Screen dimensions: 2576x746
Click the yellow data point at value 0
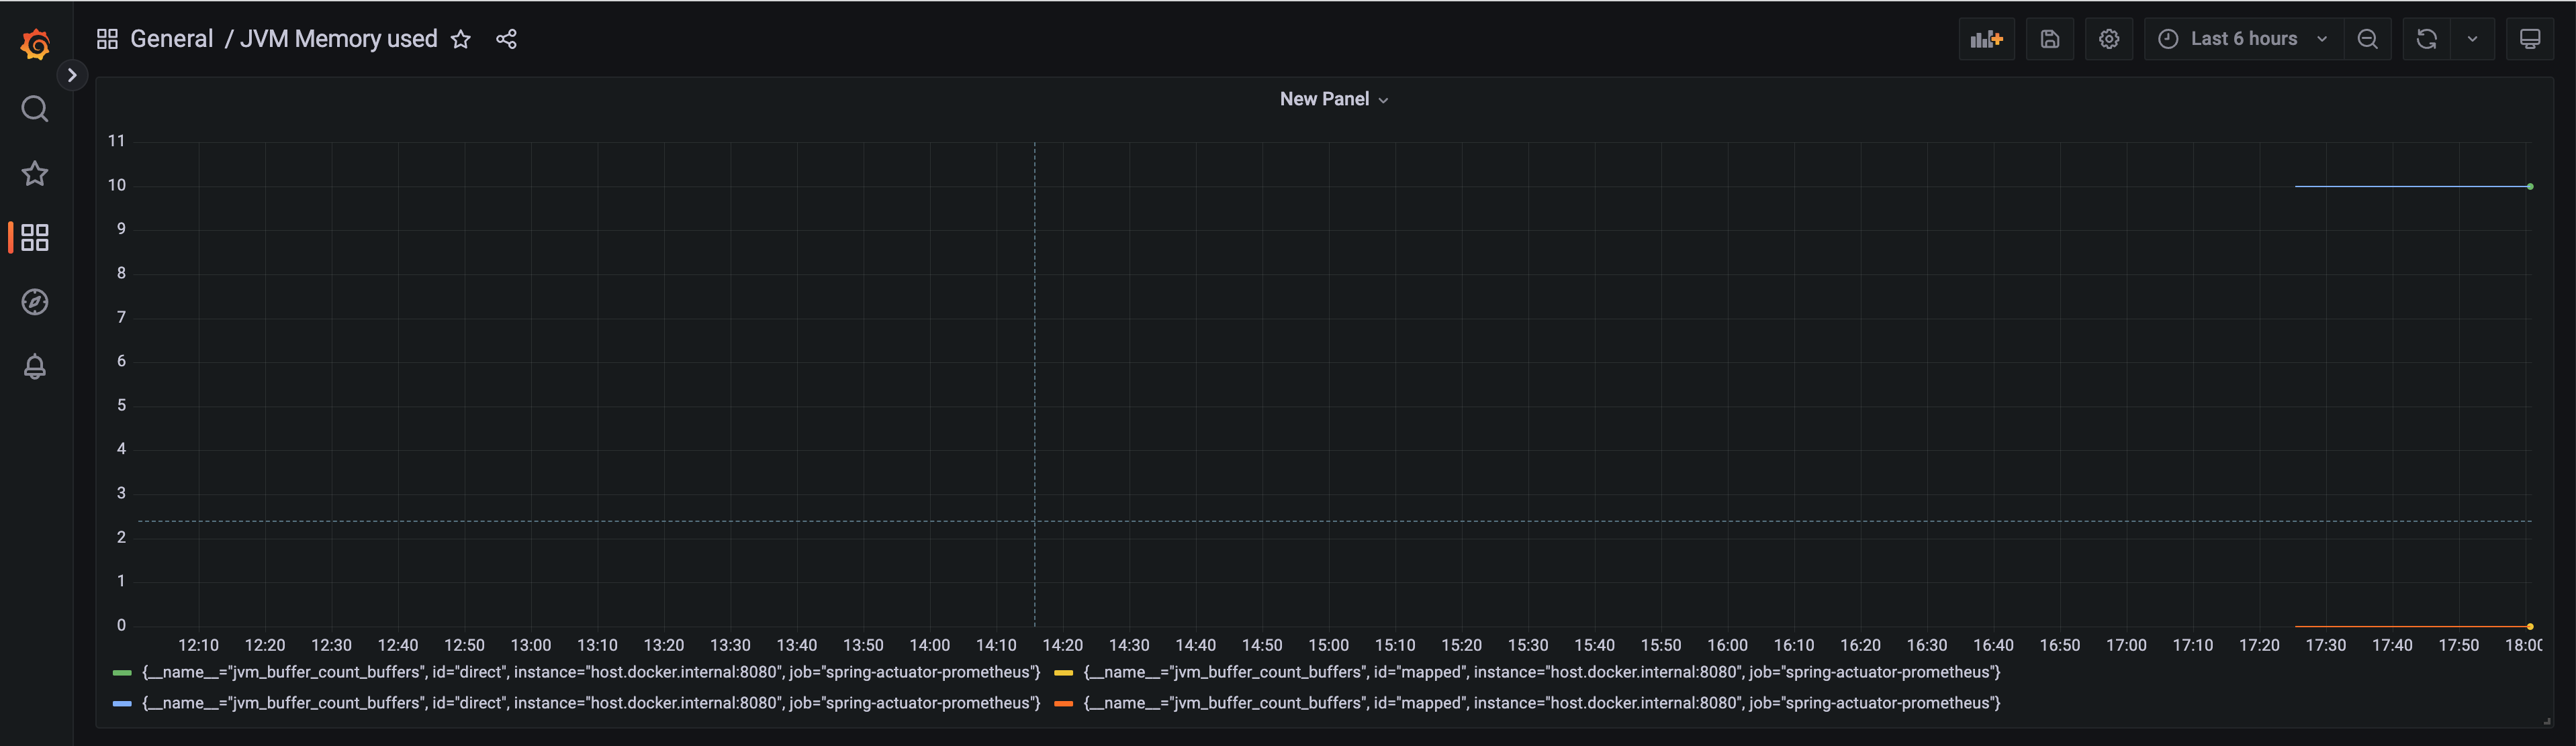pyautogui.click(x=2530, y=626)
